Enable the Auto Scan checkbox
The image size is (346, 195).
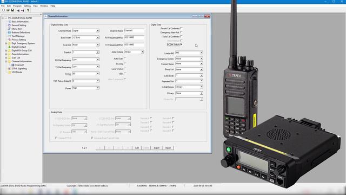point(125,58)
